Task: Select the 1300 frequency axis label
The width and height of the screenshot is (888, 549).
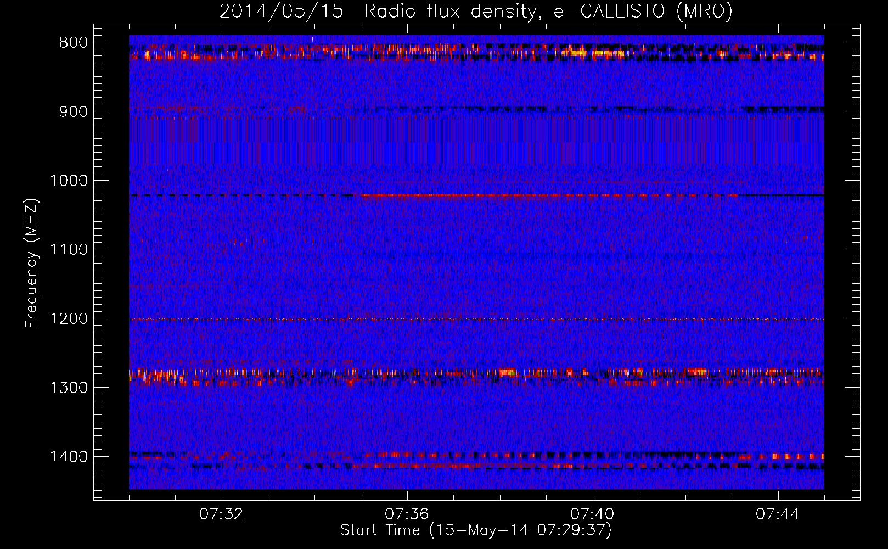Action: (x=69, y=388)
